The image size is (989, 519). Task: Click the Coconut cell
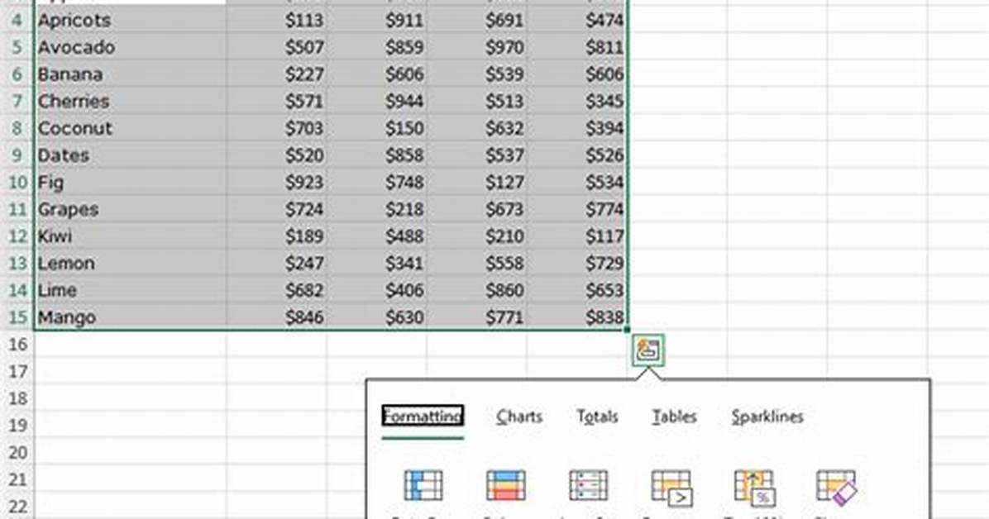(131, 128)
